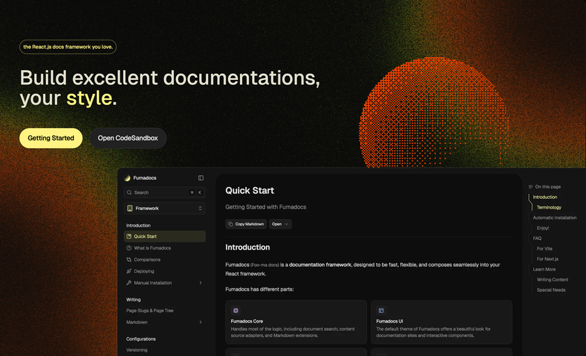Click the Introduction section heading
The width and height of the screenshot is (586, 356).
(x=247, y=248)
